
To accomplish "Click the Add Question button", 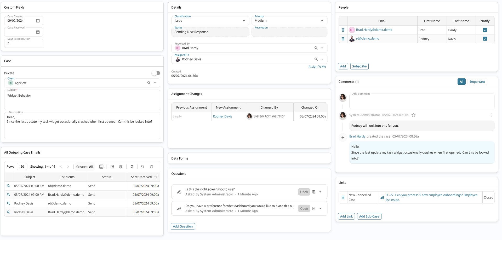I will click(183, 226).
